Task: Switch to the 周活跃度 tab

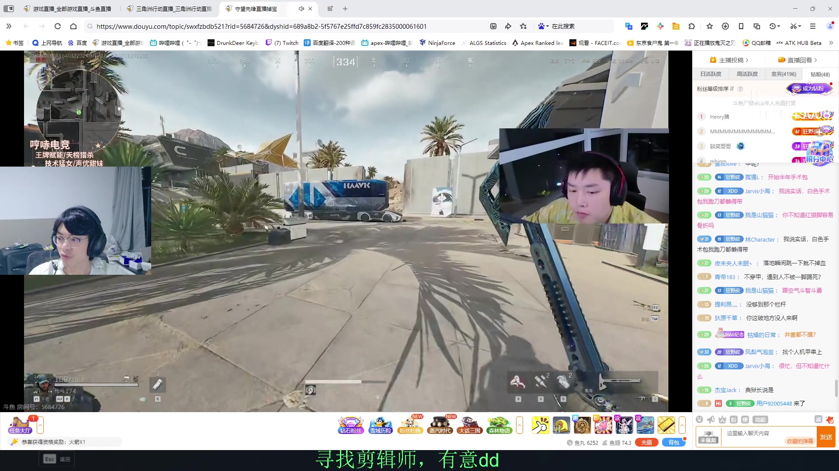Action: [747, 74]
